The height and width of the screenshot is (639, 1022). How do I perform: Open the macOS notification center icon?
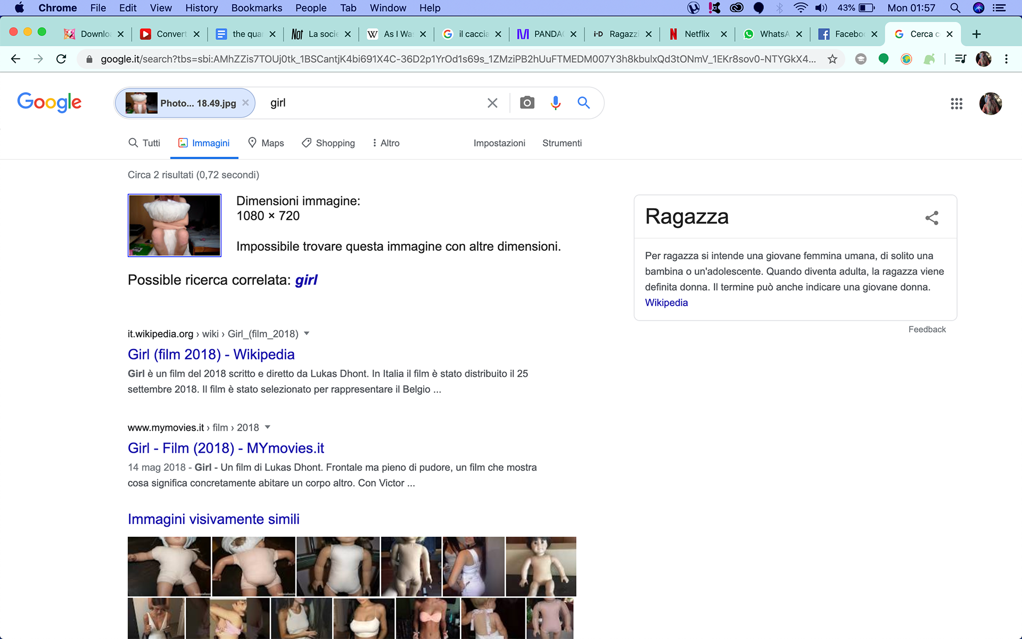pyautogui.click(x=999, y=8)
